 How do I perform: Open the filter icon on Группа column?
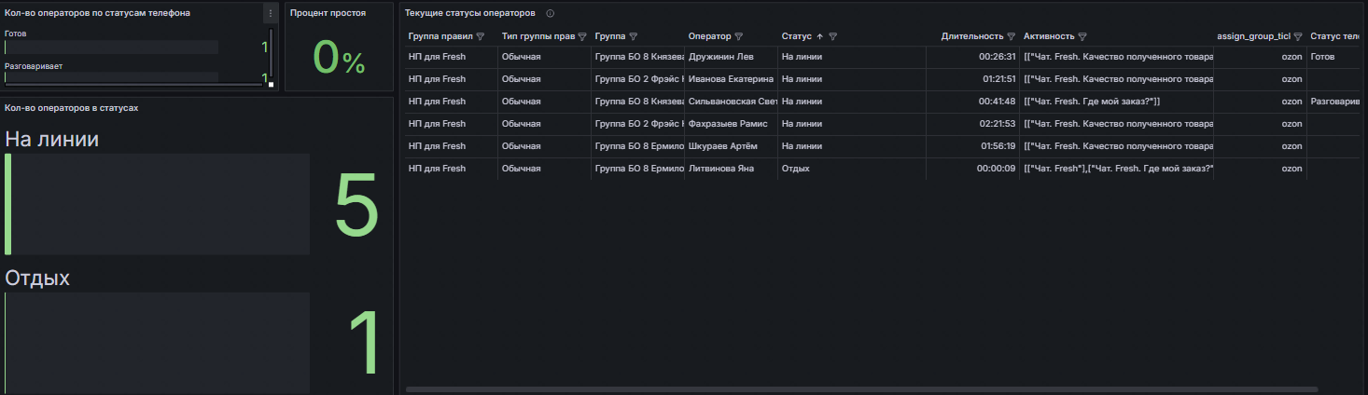pyautogui.click(x=634, y=36)
